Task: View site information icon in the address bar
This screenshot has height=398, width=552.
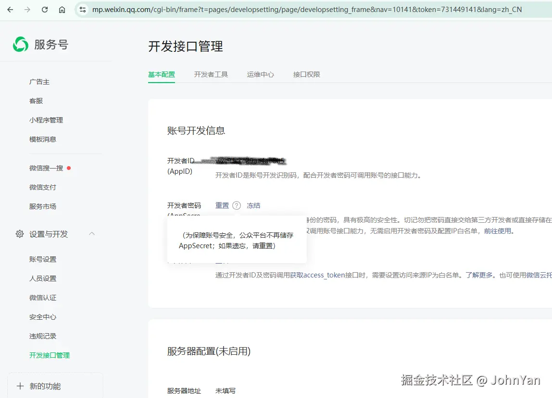Action: [x=83, y=10]
